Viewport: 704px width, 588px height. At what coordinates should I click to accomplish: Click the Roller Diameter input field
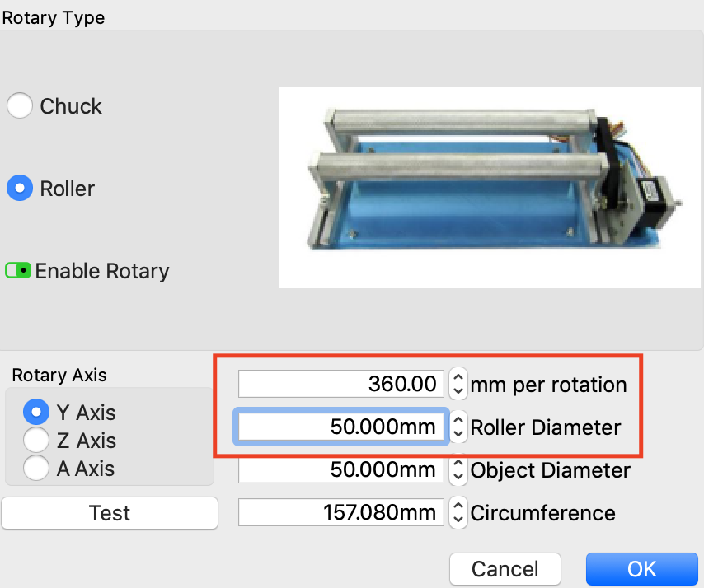tap(341, 427)
